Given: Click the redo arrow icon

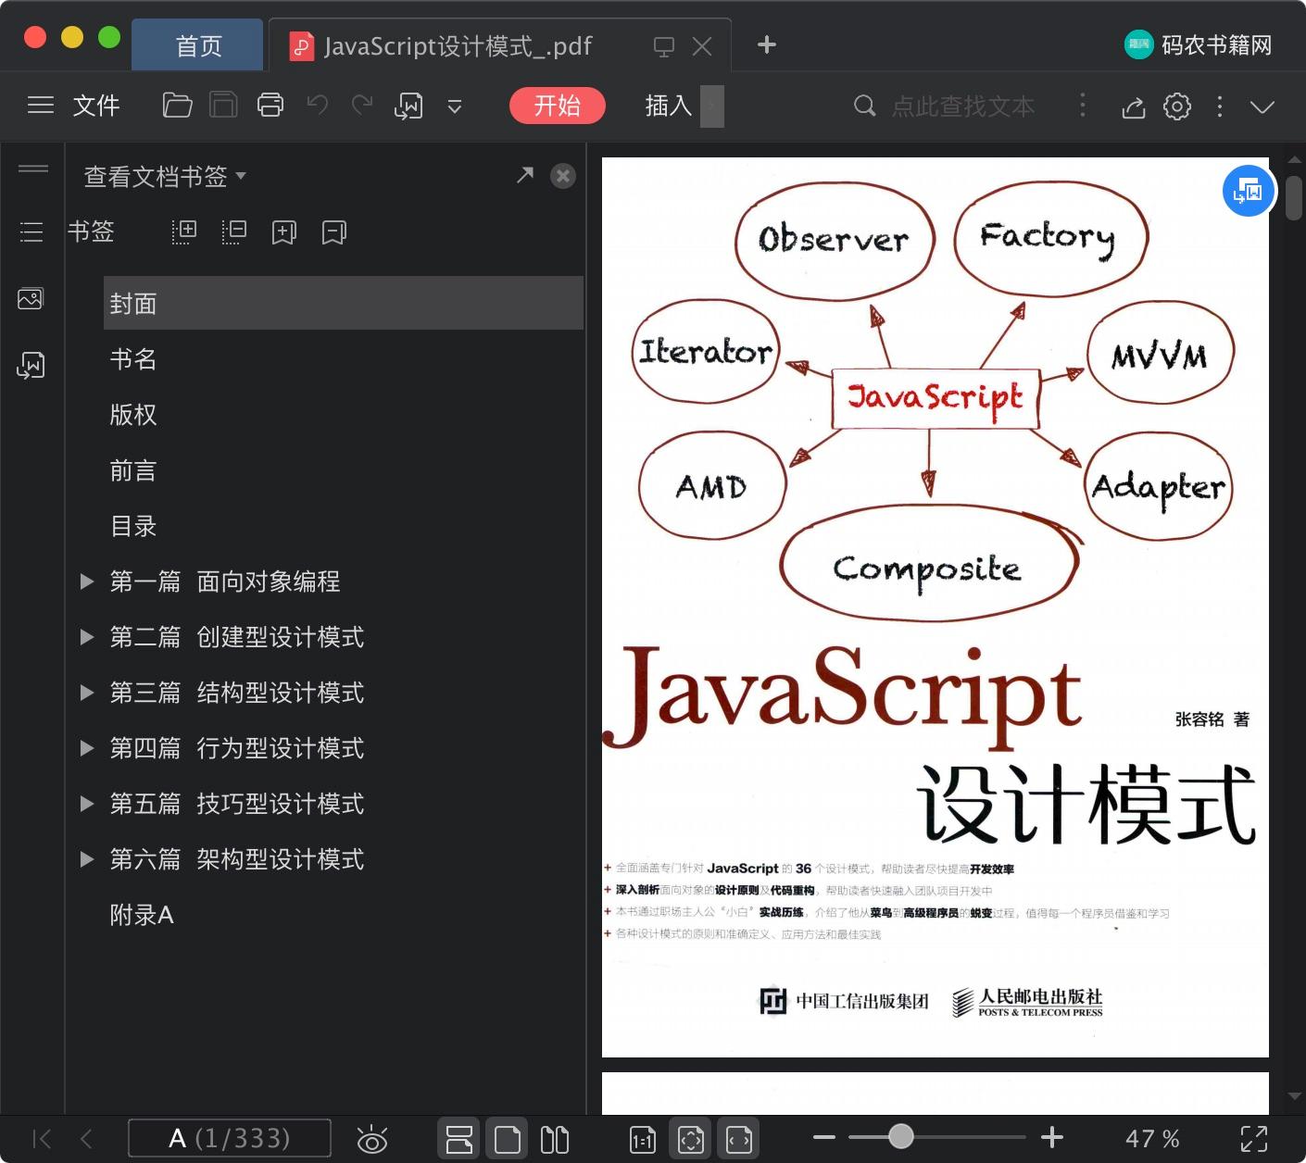Looking at the screenshot, I should 362,105.
